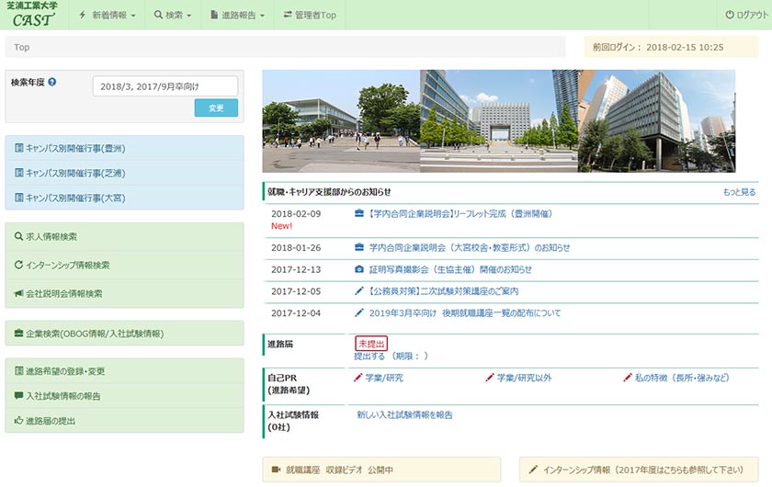The image size is (772, 487).
Task: Expand the 検索 dropdown in navbar
Action: (x=174, y=15)
